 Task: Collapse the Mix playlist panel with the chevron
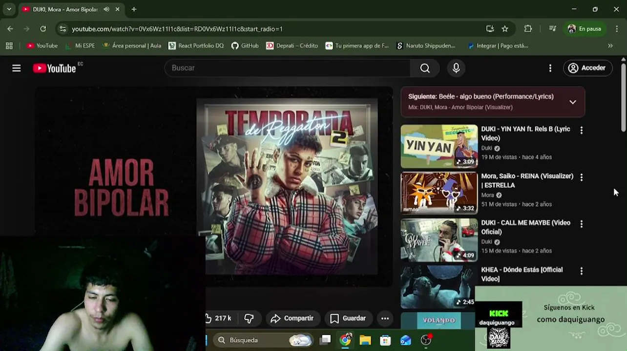(x=573, y=102)
